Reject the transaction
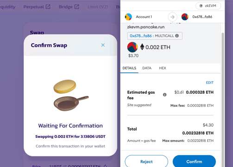Image resolution: width=233 pixels, height=167 pixels. (146, 161)
